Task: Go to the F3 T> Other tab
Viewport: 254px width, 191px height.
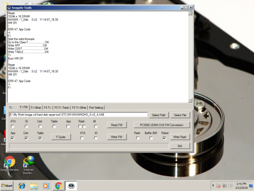Action: (79, 108)
